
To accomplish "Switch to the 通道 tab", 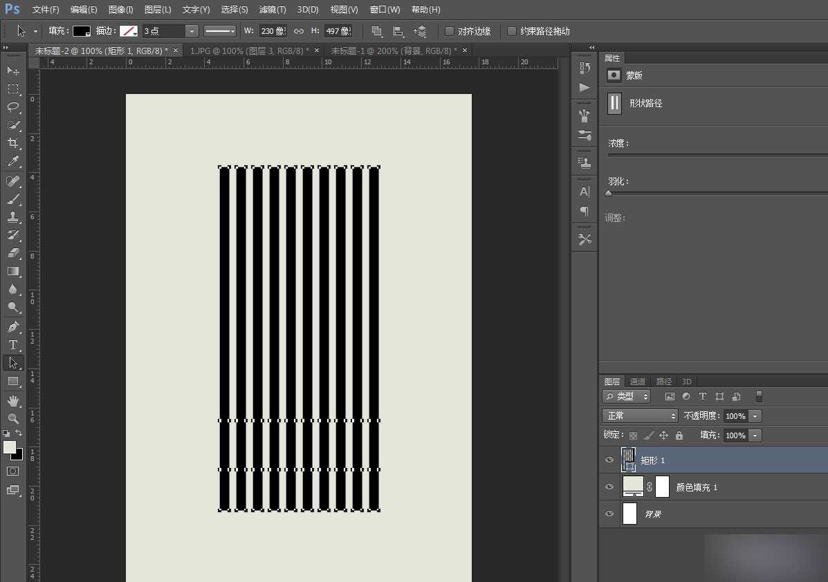I will tap(637, 382).
